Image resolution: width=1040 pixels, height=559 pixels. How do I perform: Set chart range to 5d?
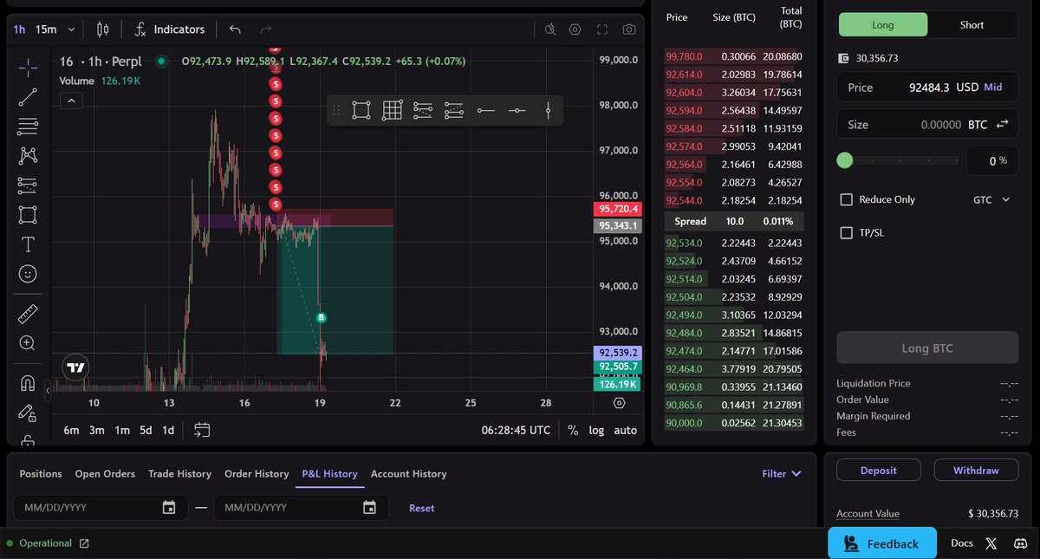pos(146,430)
